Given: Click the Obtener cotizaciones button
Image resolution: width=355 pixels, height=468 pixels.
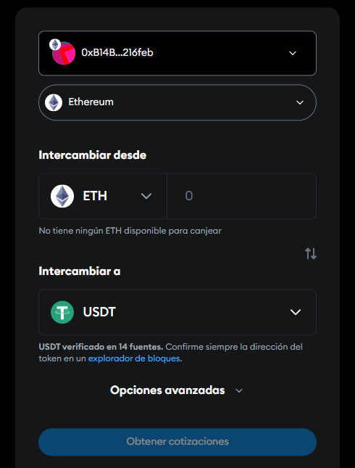Looking at the screenshot, I should pyautogui.click(x=177, y=442).
